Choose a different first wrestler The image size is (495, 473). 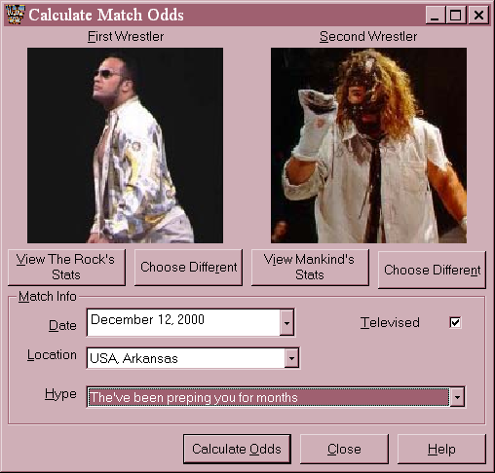pos(188,268)
